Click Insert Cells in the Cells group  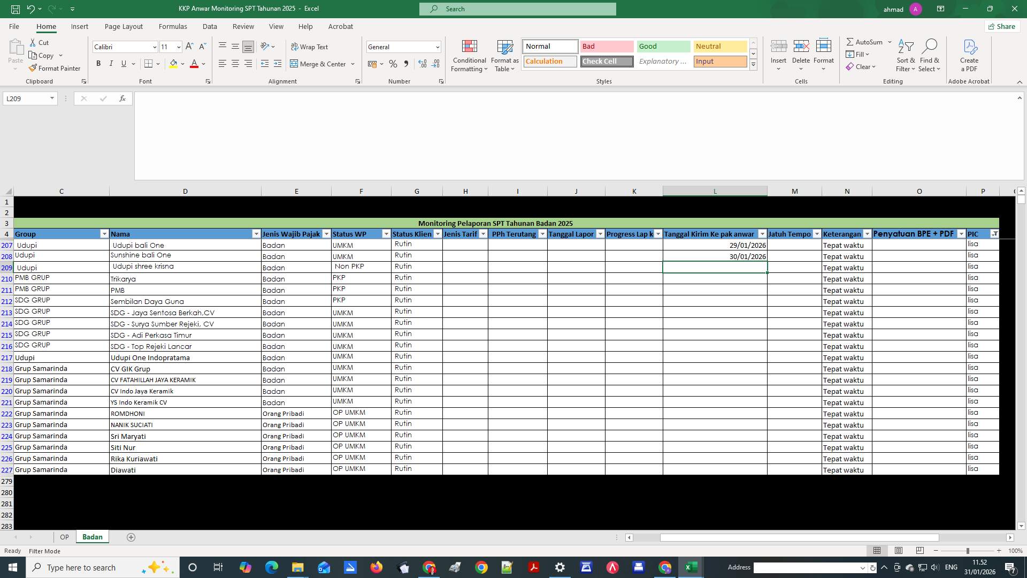[778, 52]
